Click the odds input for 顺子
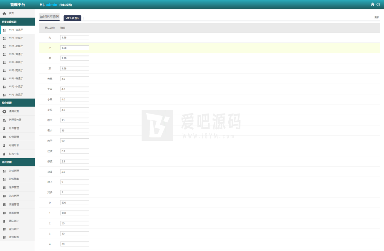This screenshot has height=251, width=384. coord(75,182)
